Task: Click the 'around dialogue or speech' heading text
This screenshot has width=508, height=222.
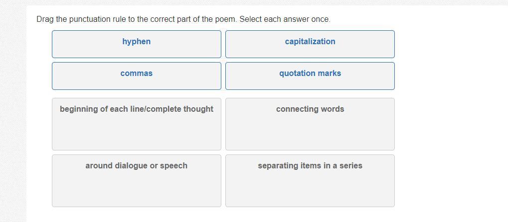Action: pos(136,166)
